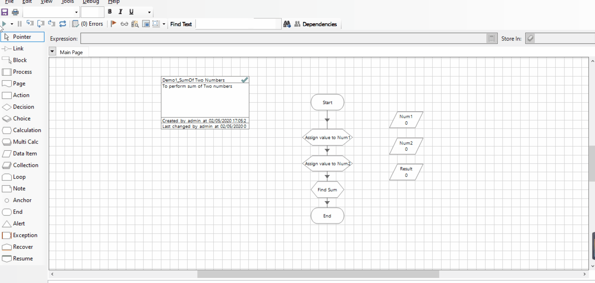This screenshot has width=595, height=283.
Task: Open the Tools menu
Action: [67, 2]
